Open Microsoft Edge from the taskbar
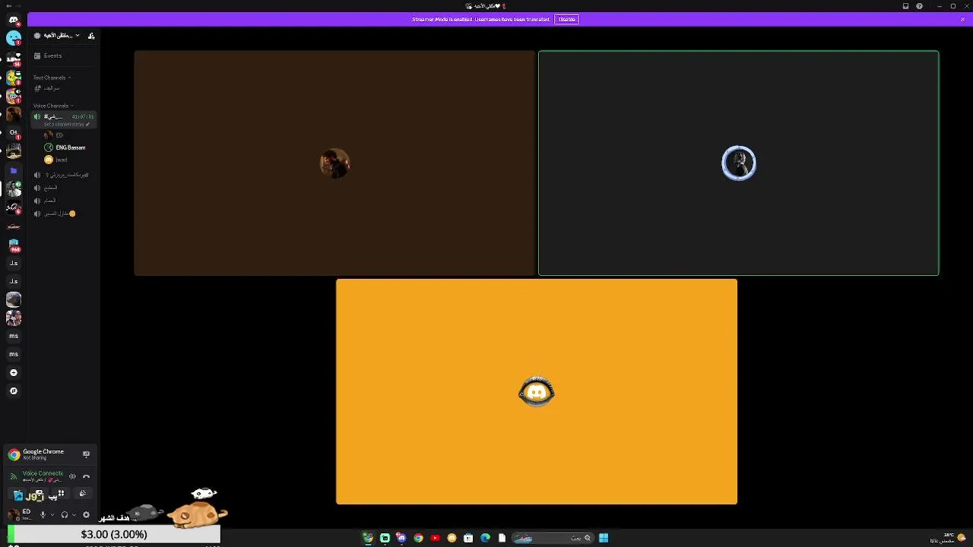Screen dimensions: 973x547 point(485,538)
